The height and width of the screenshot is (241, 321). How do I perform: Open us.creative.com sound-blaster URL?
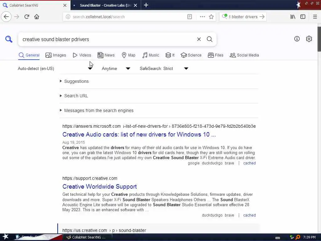[x=104, y=230]
